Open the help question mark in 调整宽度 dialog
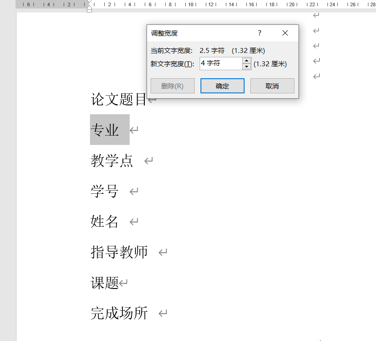 pos(259,33)
